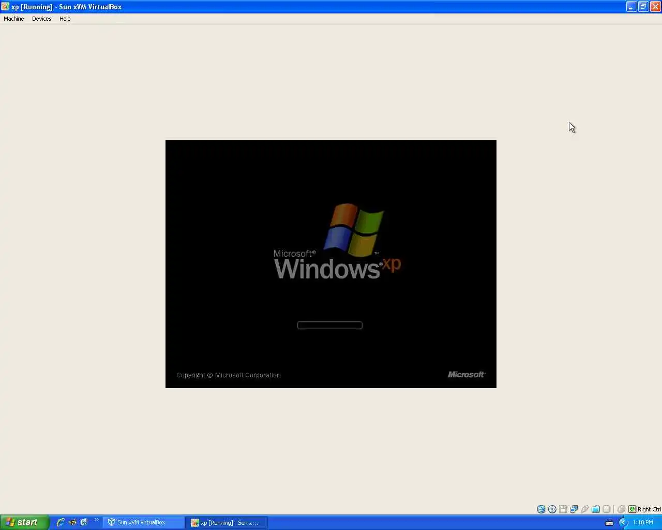Close the xp [Running] VirtualBox window
The width and height of the screenshot is (662, 530).
655,7
